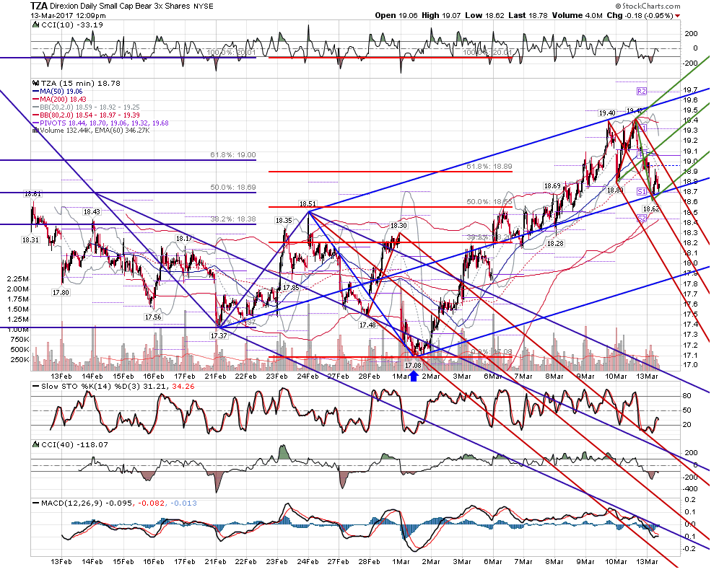Screen dimensions: 719x572
Task: Click the Last 18.78 value in header
Action: pyautogui.click(x=528, y=16)
